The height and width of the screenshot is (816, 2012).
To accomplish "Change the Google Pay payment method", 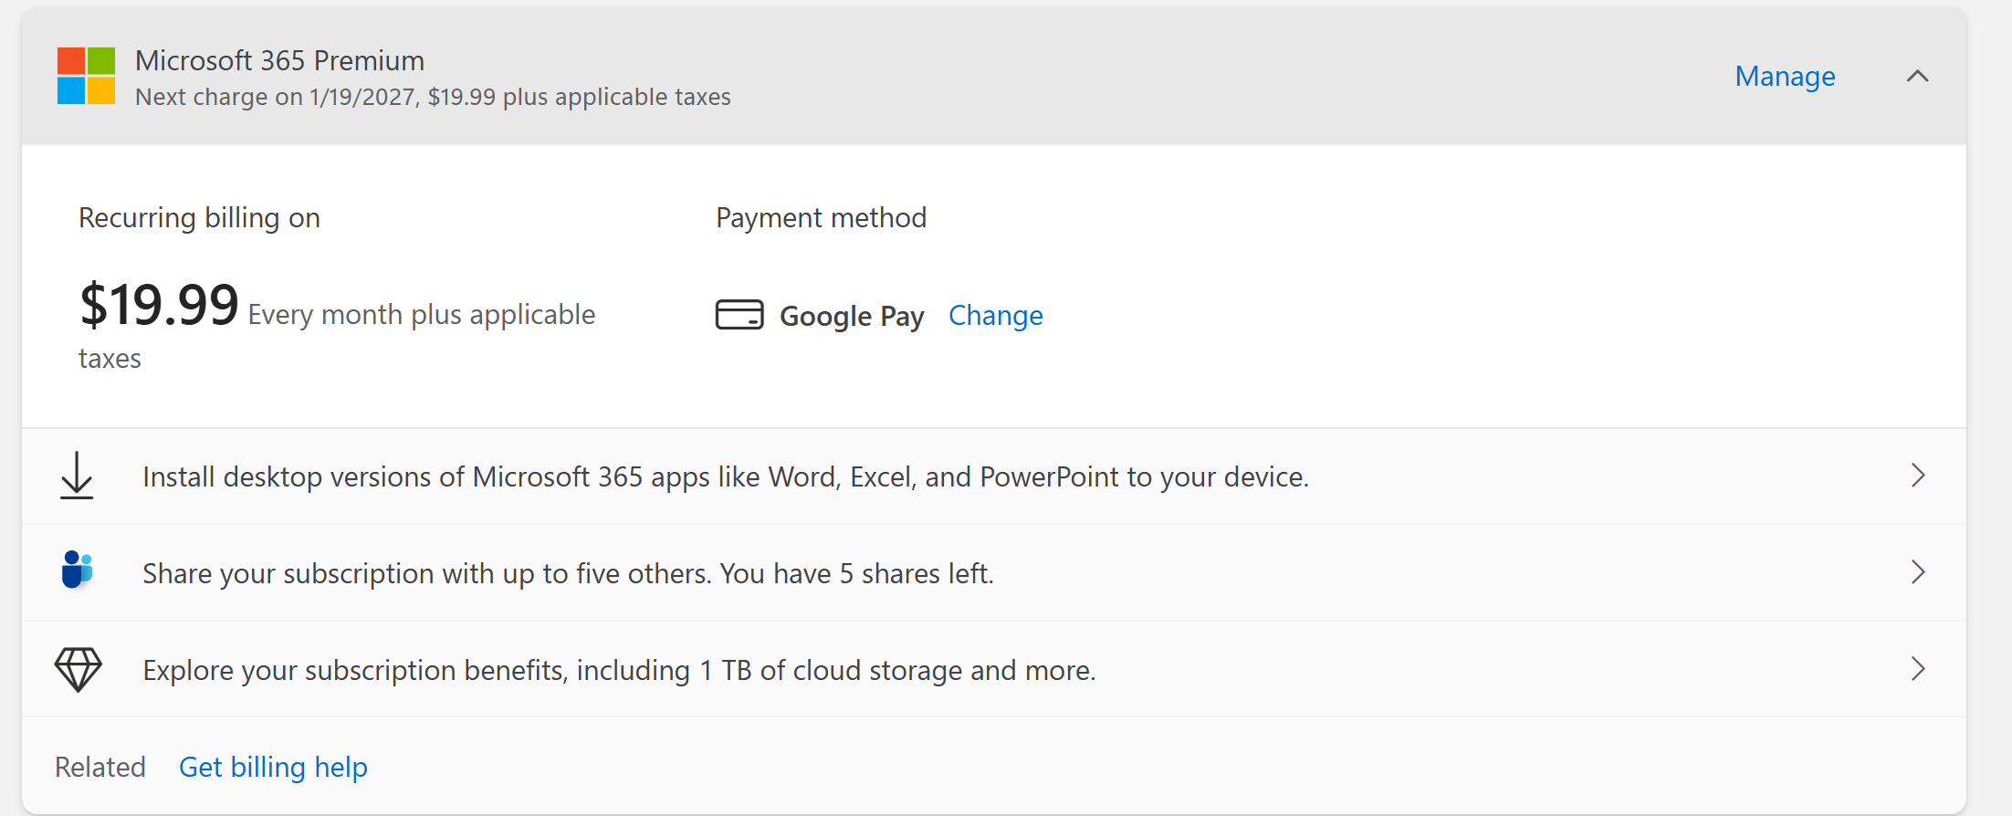I will pyautogui.click(x=995, y=316).
